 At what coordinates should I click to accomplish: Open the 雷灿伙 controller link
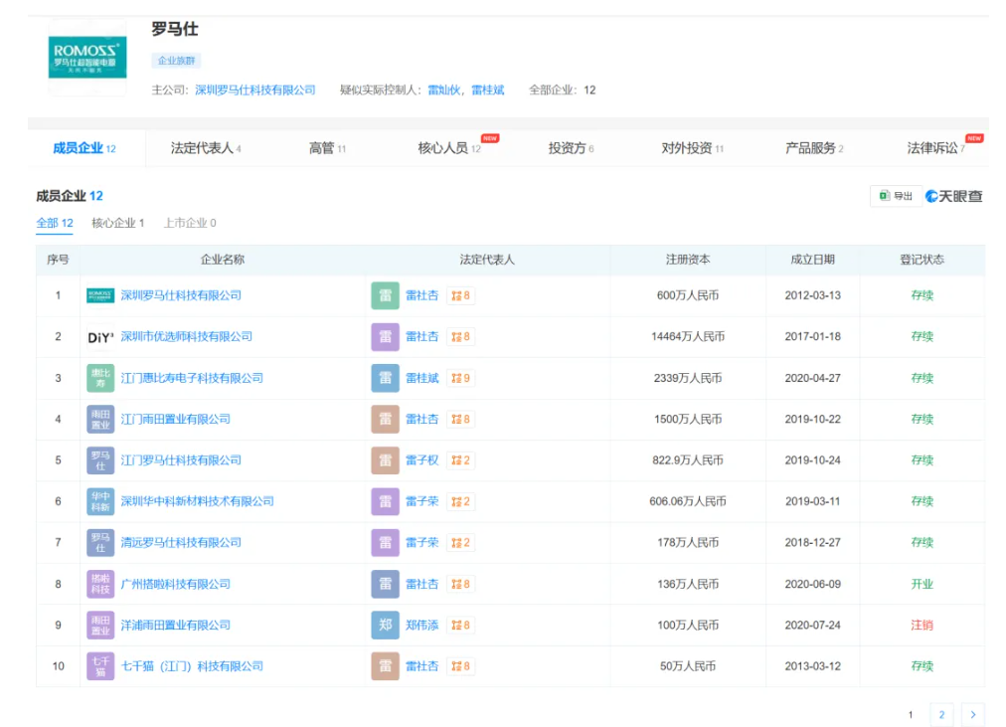tap(444, 90)
